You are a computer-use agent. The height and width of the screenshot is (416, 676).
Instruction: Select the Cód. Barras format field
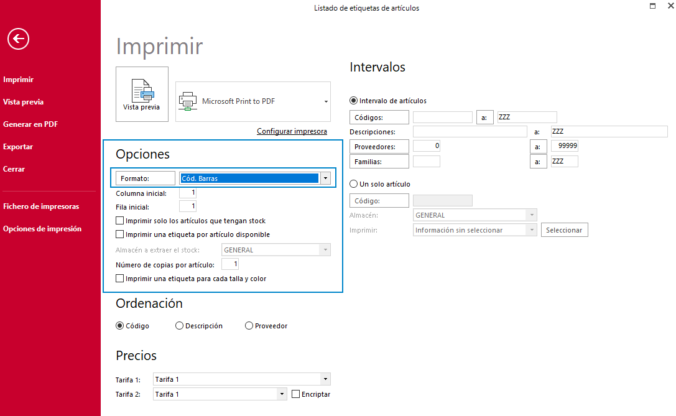point(249,178)
